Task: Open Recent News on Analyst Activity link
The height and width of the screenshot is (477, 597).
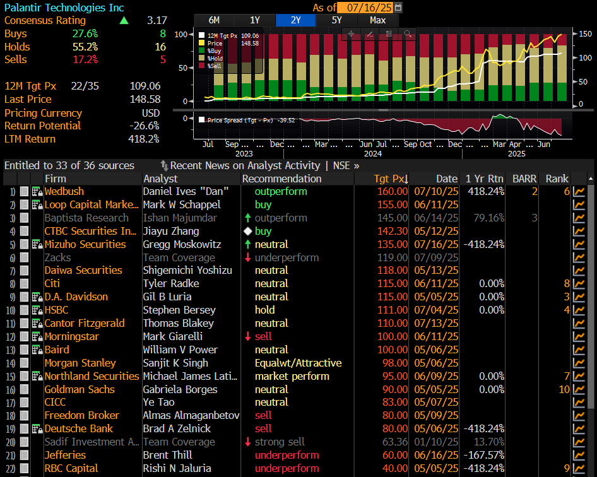Action: (x=245, y=165)
